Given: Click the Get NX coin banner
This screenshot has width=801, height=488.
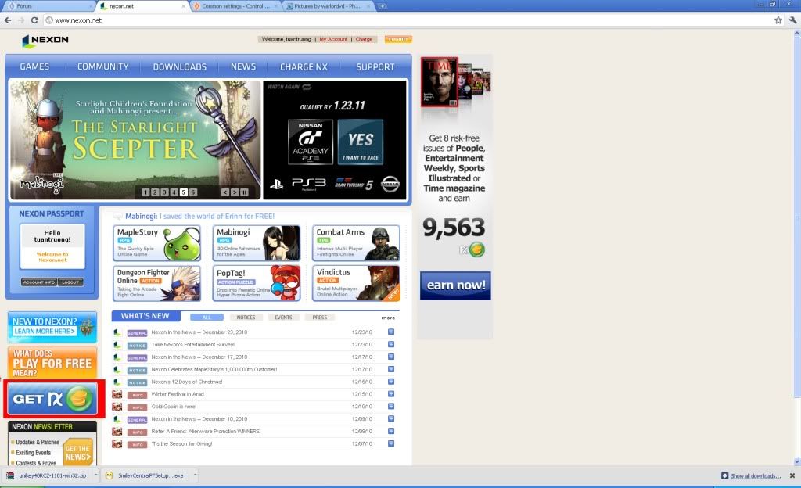Looking at the screenshot, I should (x=52, y=399).
